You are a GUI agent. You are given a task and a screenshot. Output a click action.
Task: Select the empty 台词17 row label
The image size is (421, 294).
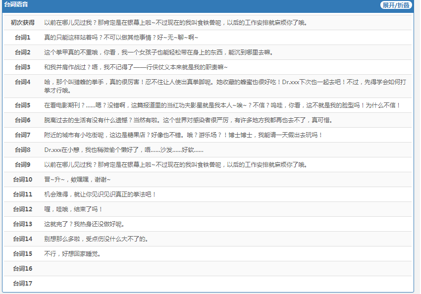click(x=22, y=284)
